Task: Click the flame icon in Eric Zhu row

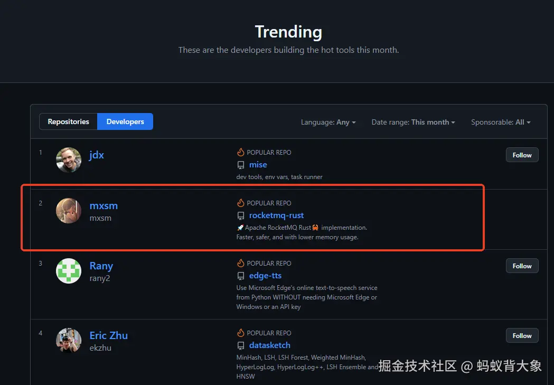Action: pyautogui.click(x=241, y=333)
